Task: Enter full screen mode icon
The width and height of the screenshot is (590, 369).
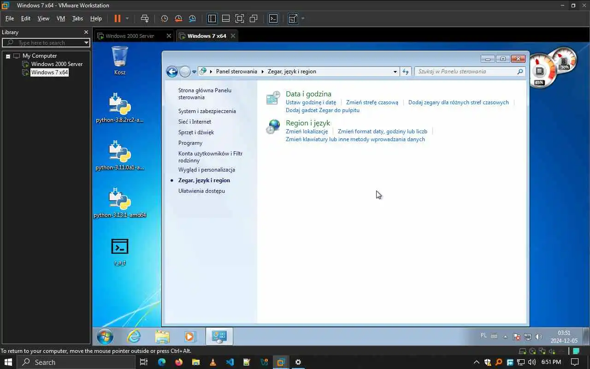Action: 240,18
